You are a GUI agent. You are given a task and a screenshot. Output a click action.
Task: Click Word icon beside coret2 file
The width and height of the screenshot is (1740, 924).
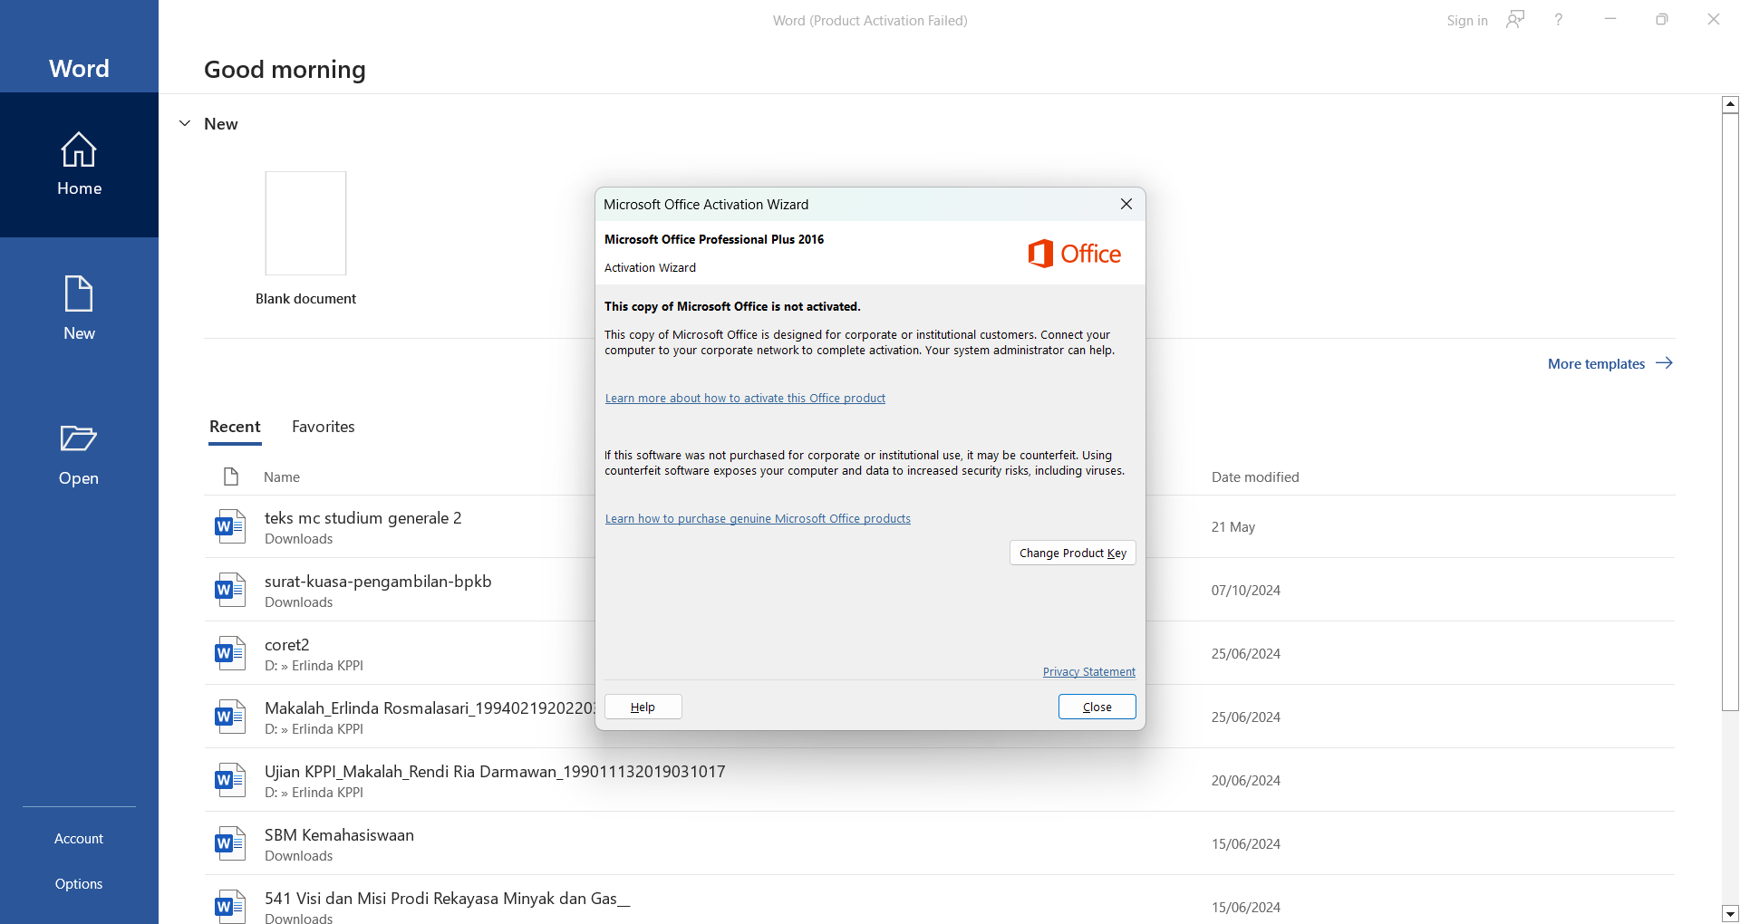click(x=230, y=653)
